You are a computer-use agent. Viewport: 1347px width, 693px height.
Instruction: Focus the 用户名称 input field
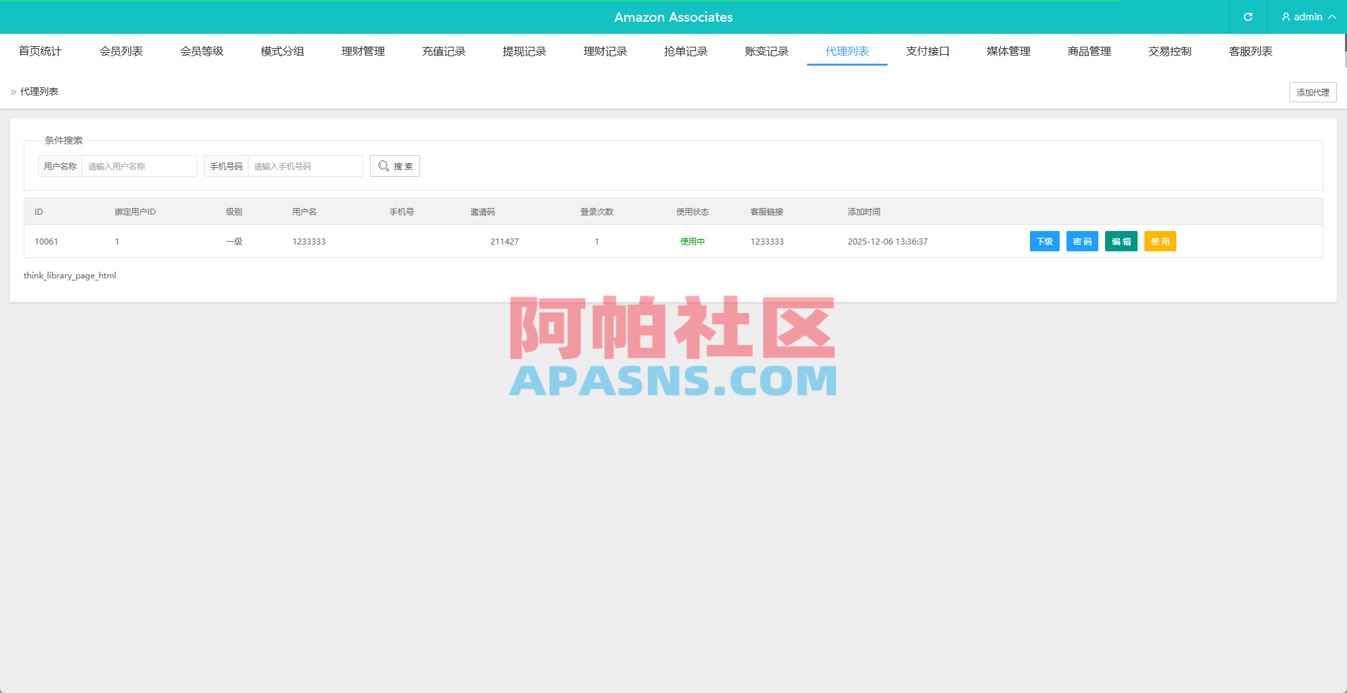(139, 166)
